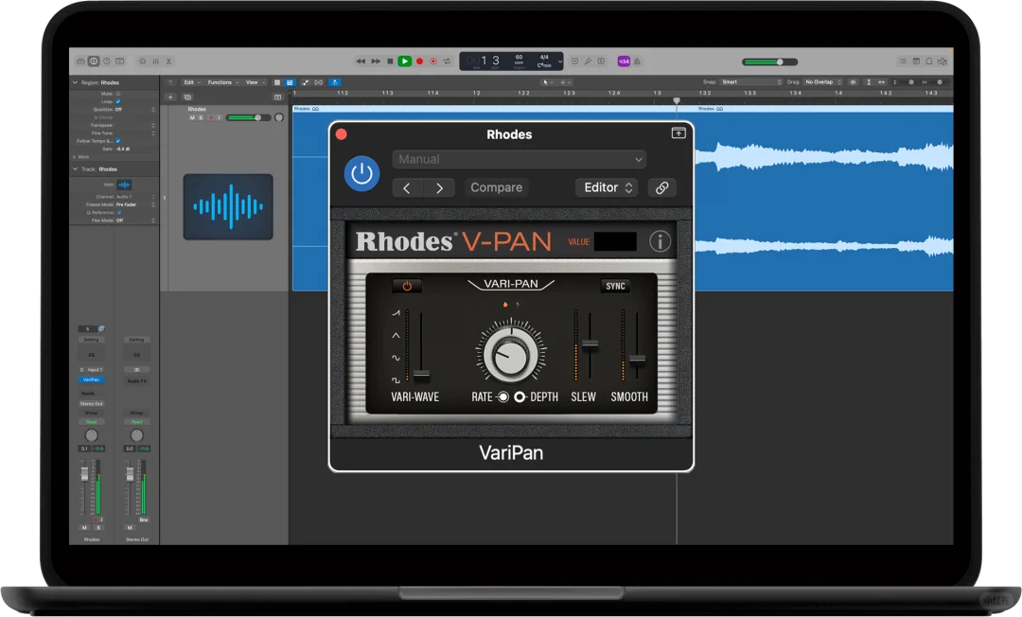Open the tuner wrench-shaped icon
1022x617 pixels.
588,62
